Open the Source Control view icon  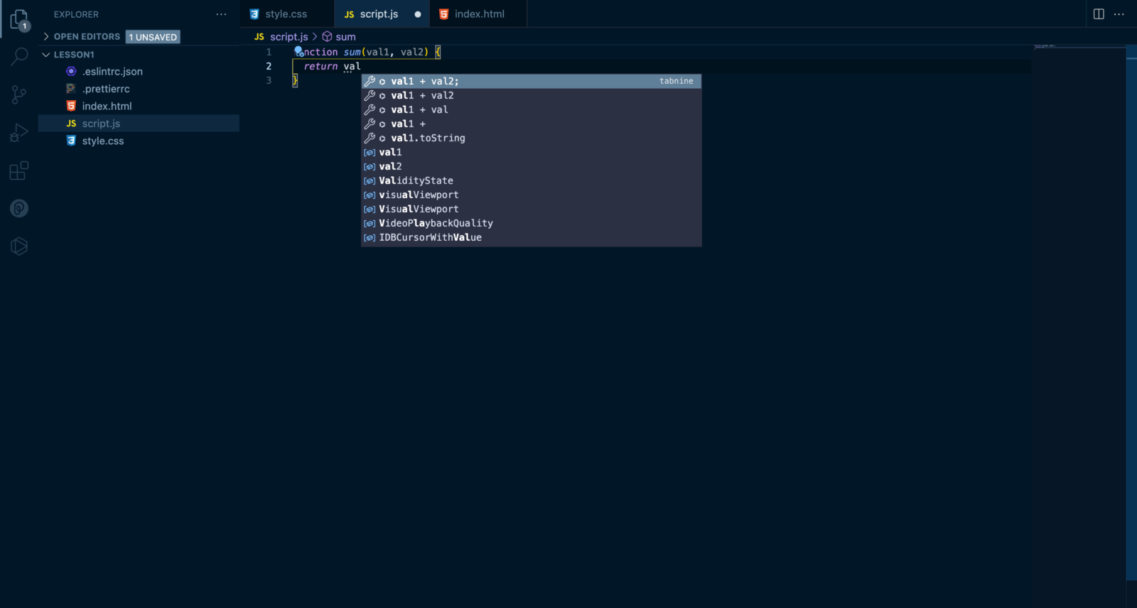[19, 94]
